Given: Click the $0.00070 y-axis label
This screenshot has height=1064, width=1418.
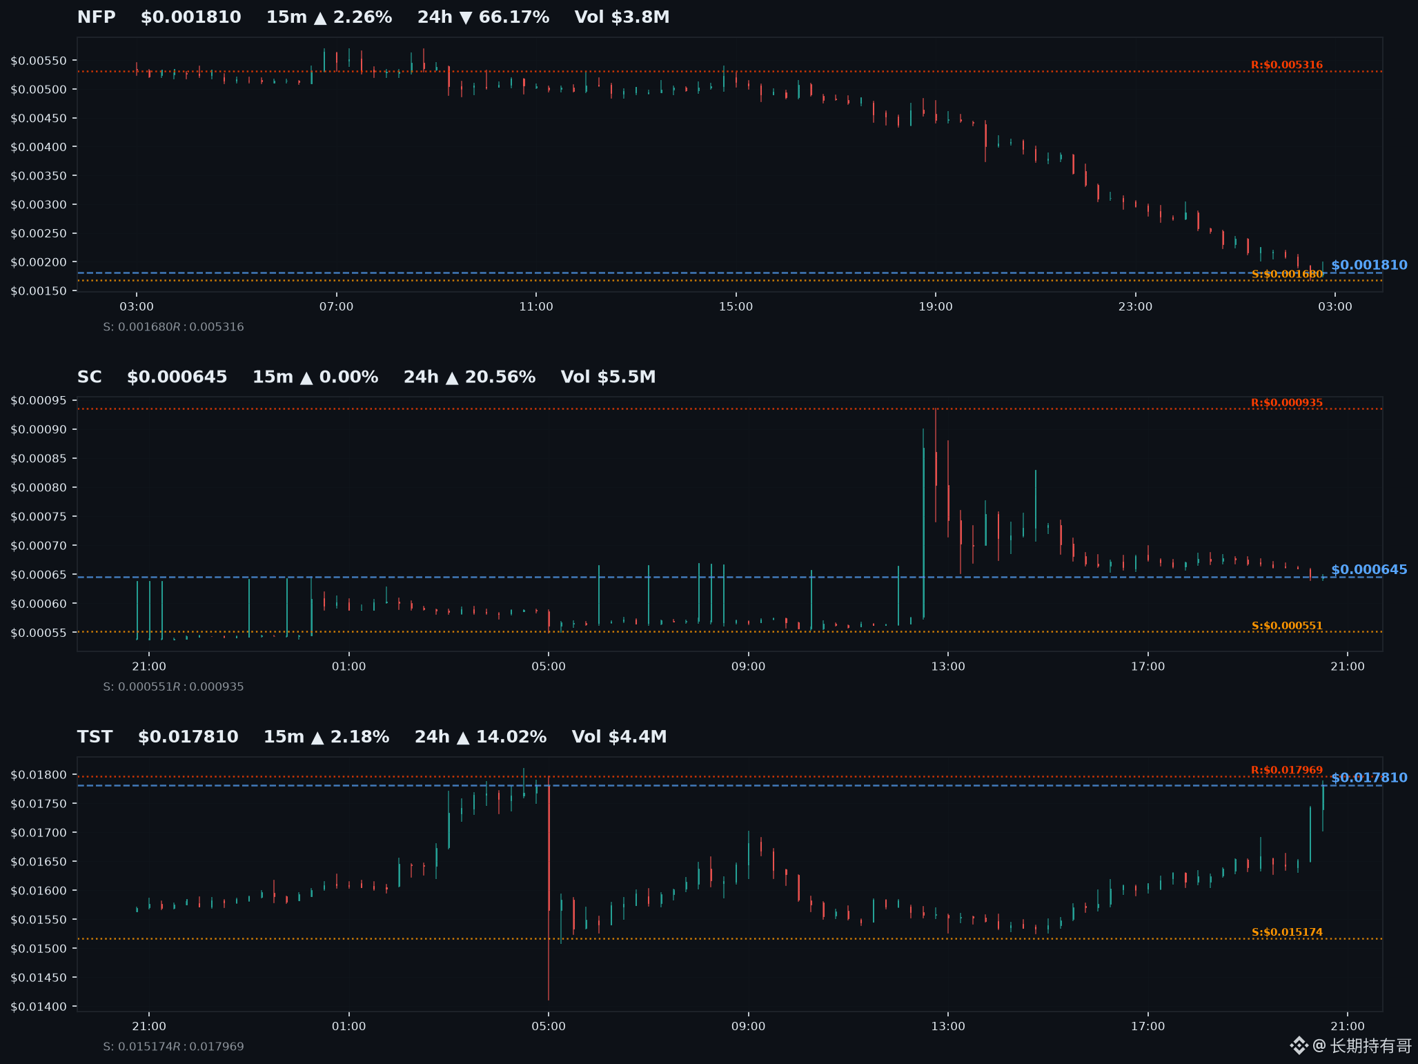Looking at the screenshot, I should point(39,546).
